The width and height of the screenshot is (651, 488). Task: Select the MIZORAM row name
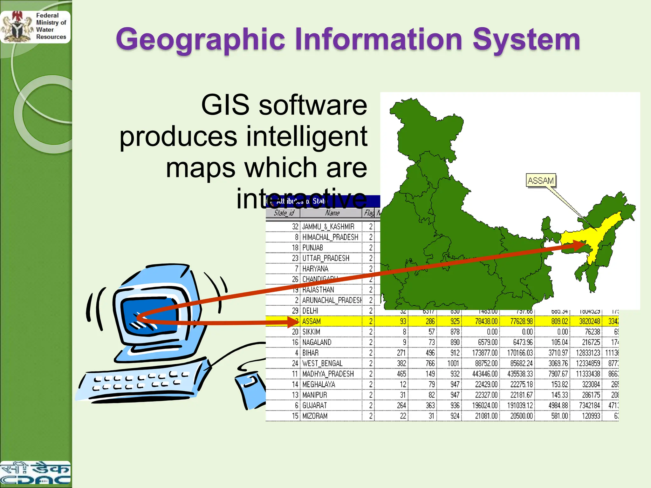(x=315, y=416)
